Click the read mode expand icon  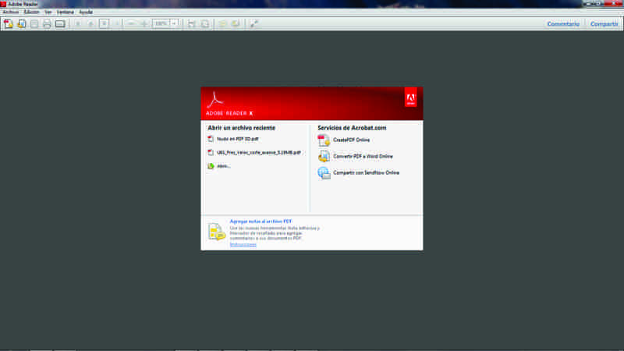click(254, 24)
